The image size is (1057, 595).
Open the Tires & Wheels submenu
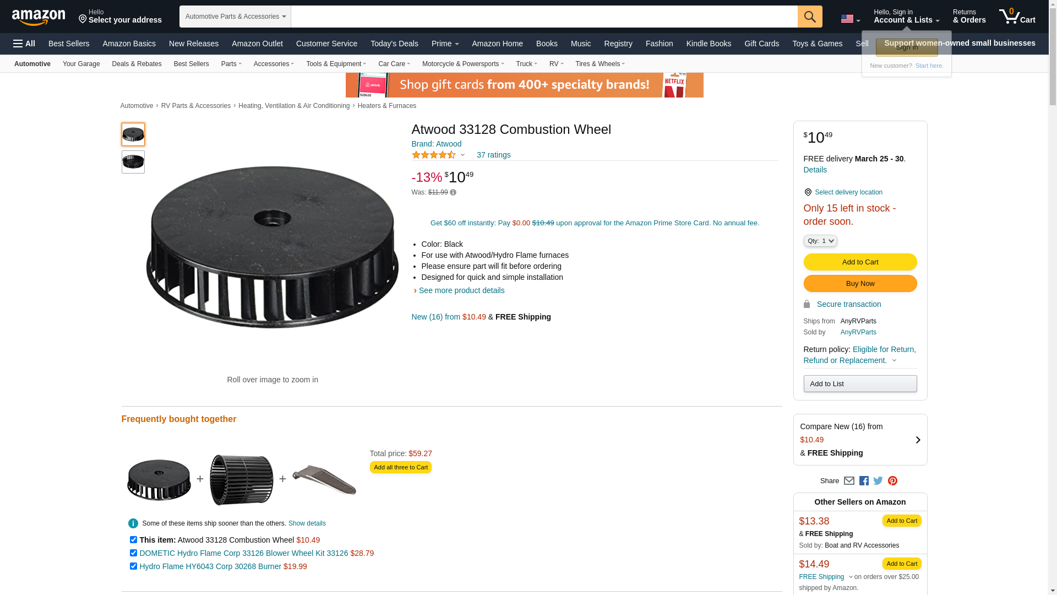(600, 64)
